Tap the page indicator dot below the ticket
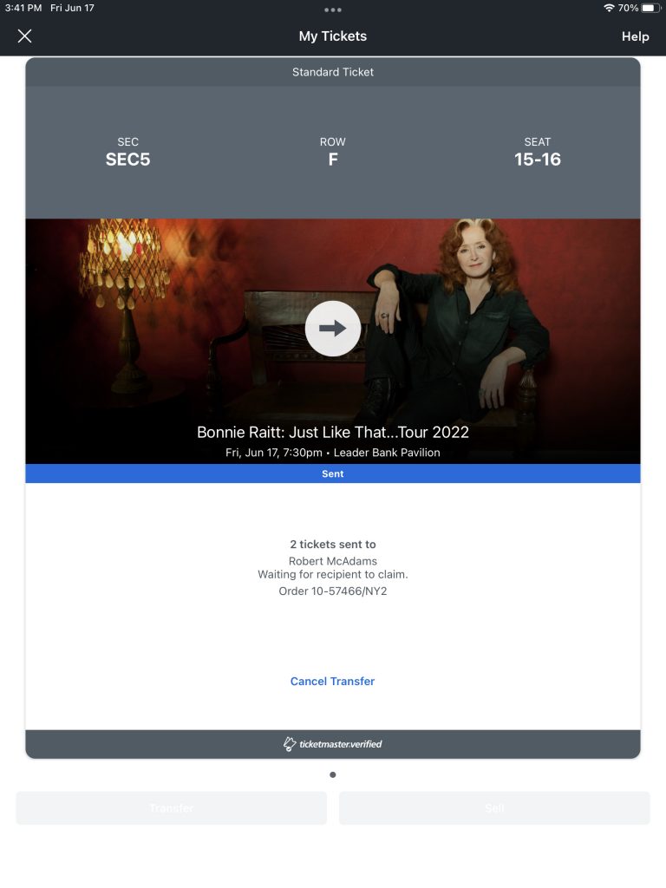This screenshot has height=888, width=666. 333,774
